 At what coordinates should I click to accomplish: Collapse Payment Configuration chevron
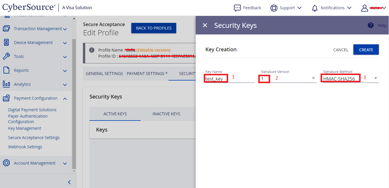[65, 98]
